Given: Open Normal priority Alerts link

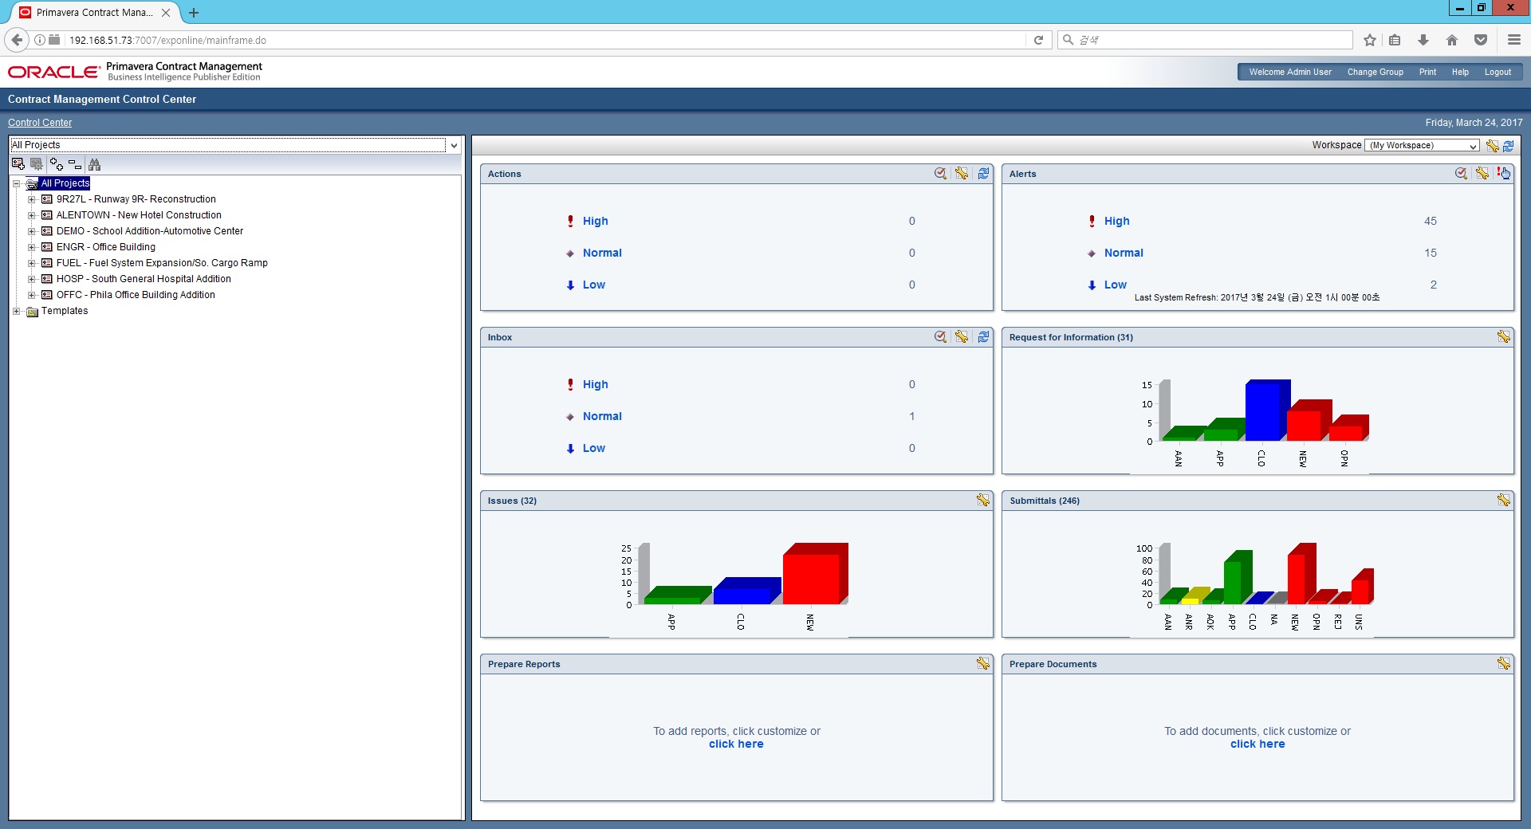Looking at the screenshot, I should tap(1124, 253).
